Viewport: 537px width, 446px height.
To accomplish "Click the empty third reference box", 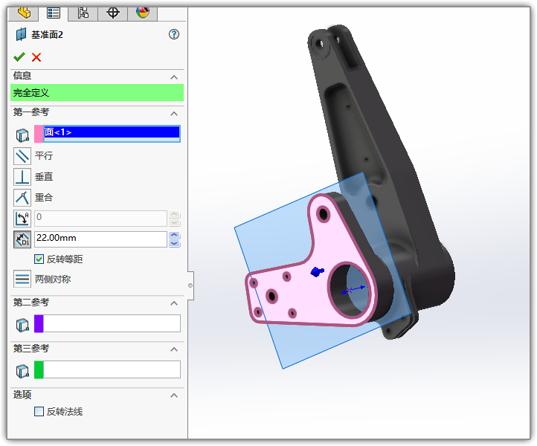I will point(112,369).
